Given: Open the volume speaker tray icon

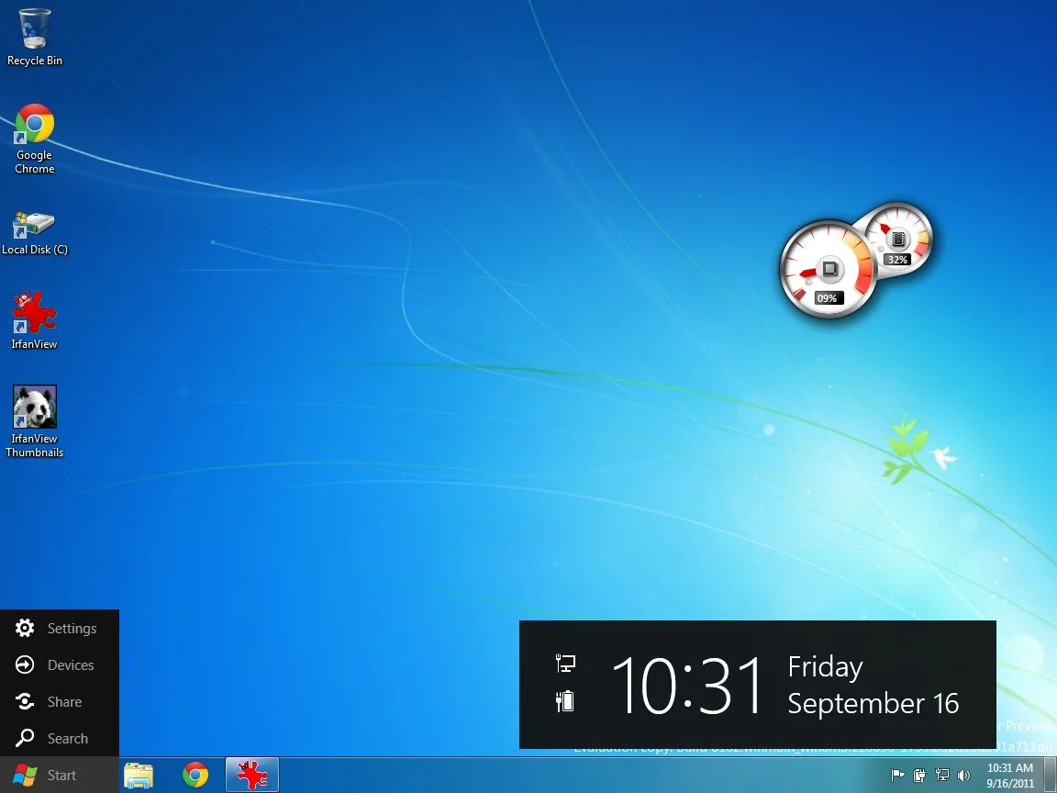Looking at the screenshot, I should 964,776.
